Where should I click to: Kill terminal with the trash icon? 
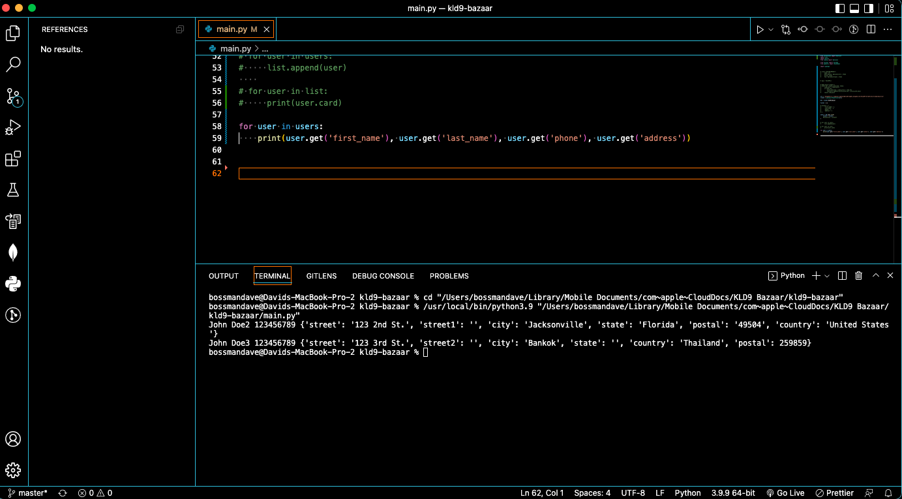tap(859, 276)
